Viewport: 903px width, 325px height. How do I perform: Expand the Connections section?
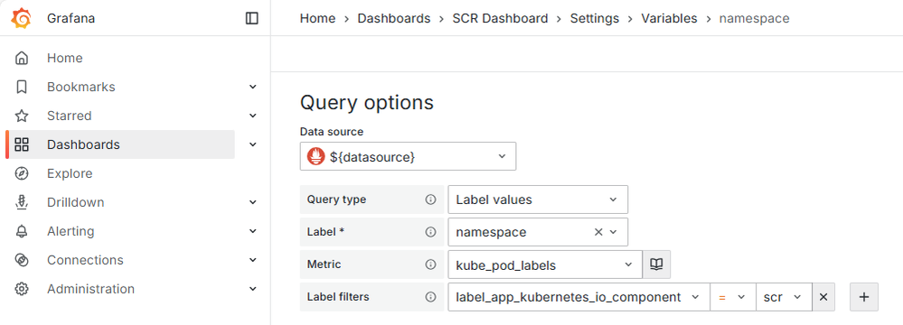point(252,260)
